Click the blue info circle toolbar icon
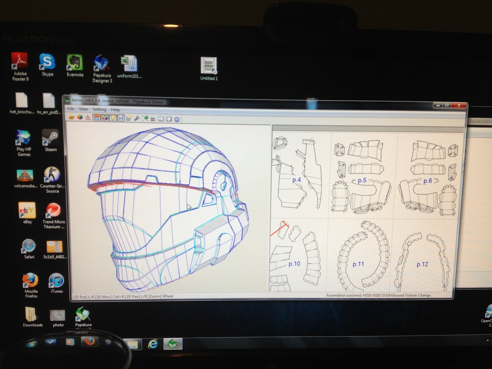Viewport: 492px width, 369px height. (177, 119)
